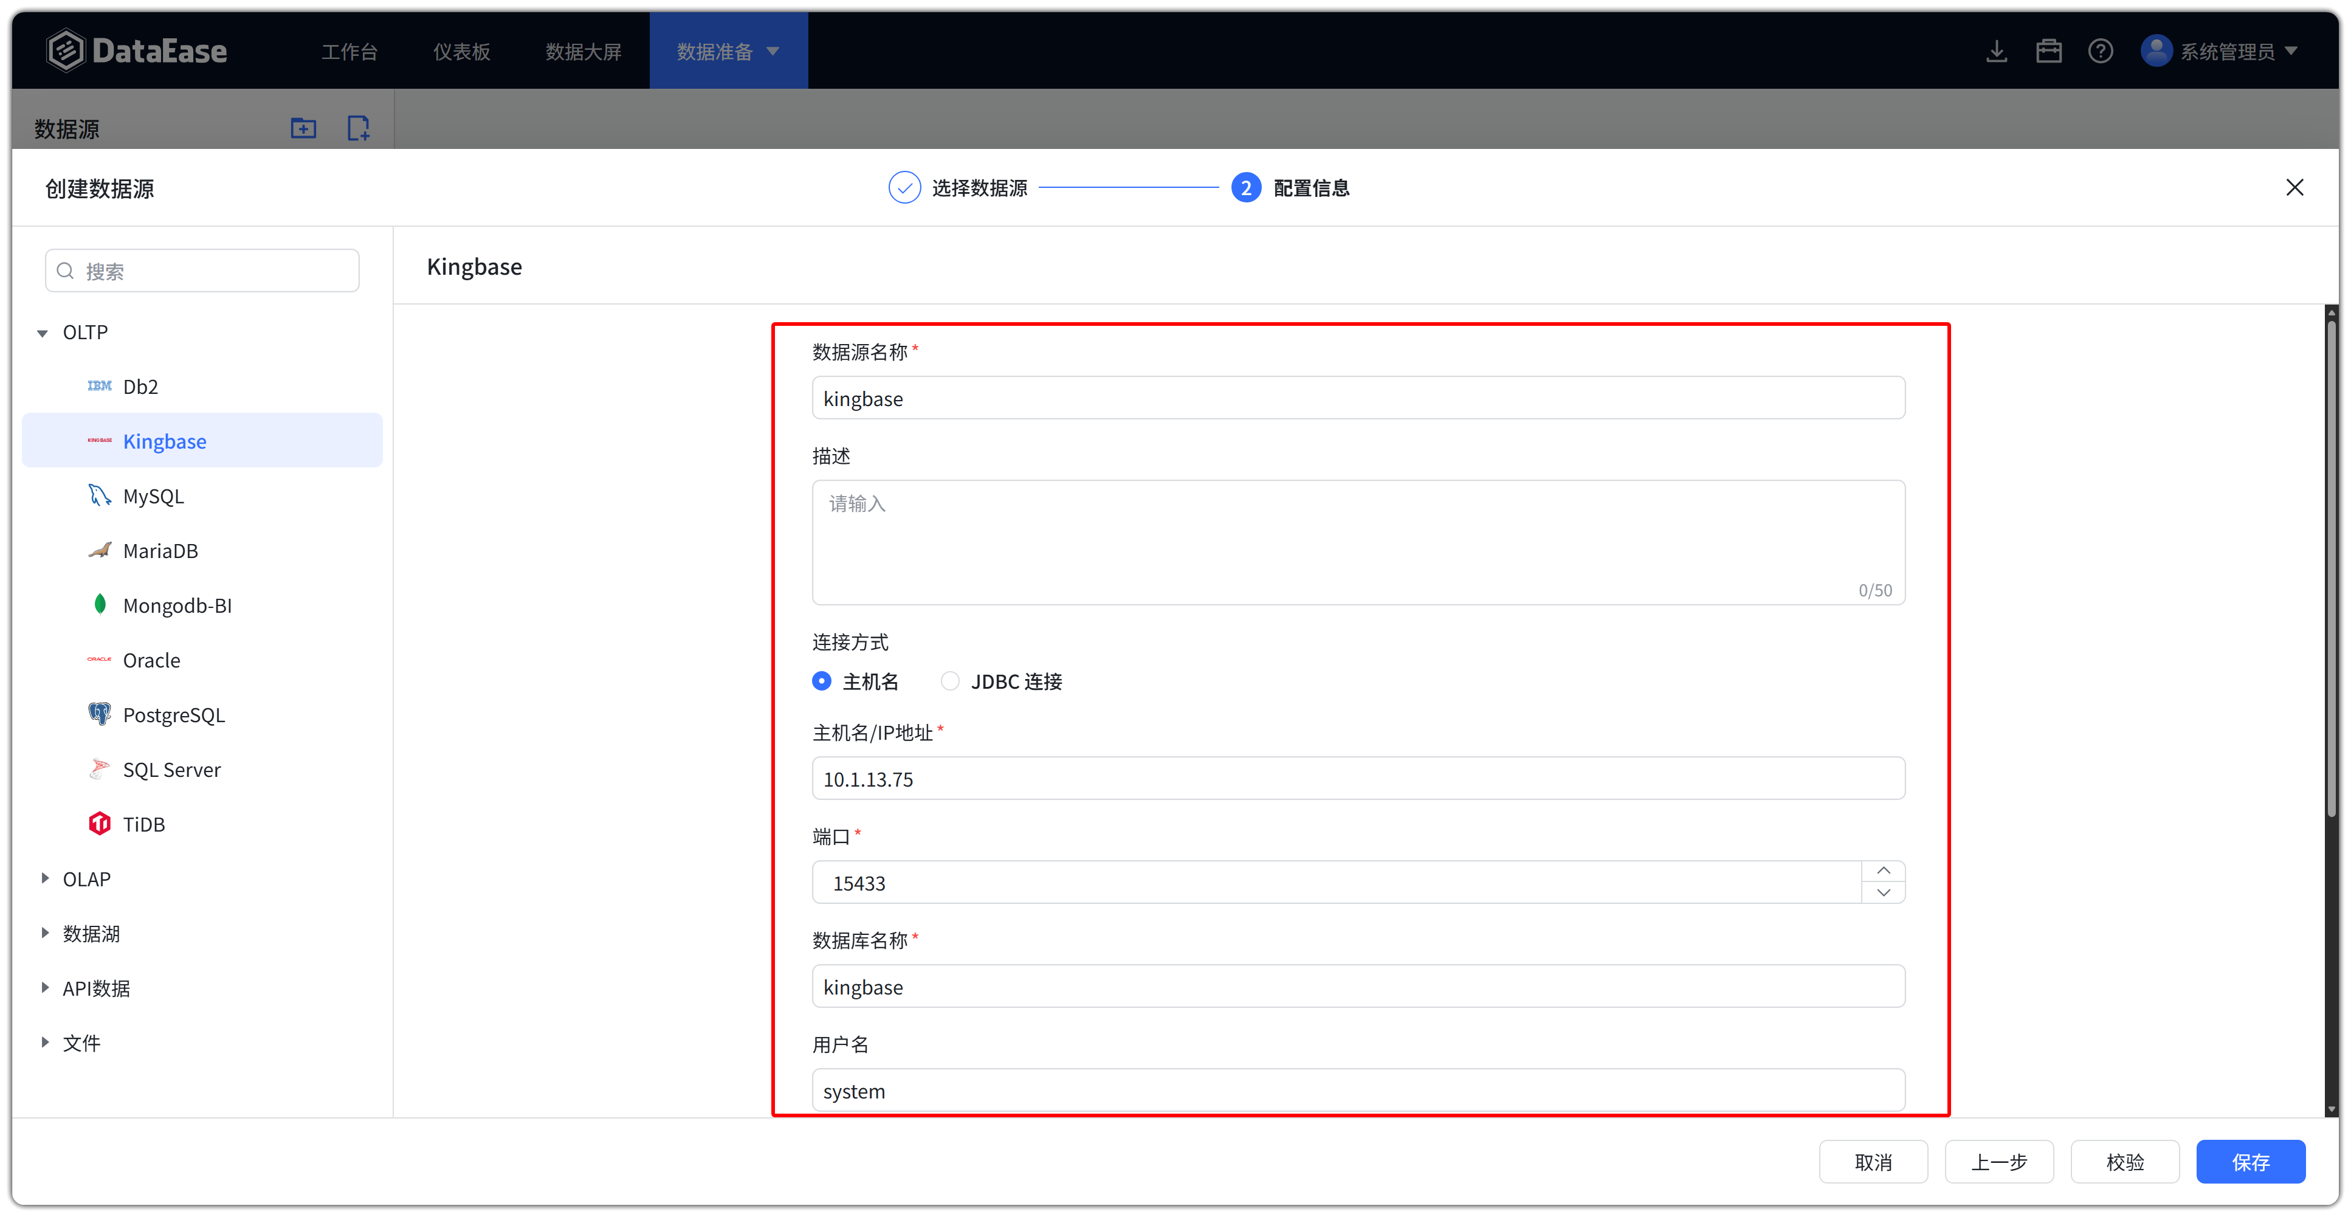Select Db2 in the data source list

202,386
